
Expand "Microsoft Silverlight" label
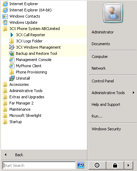pos(25,115)
